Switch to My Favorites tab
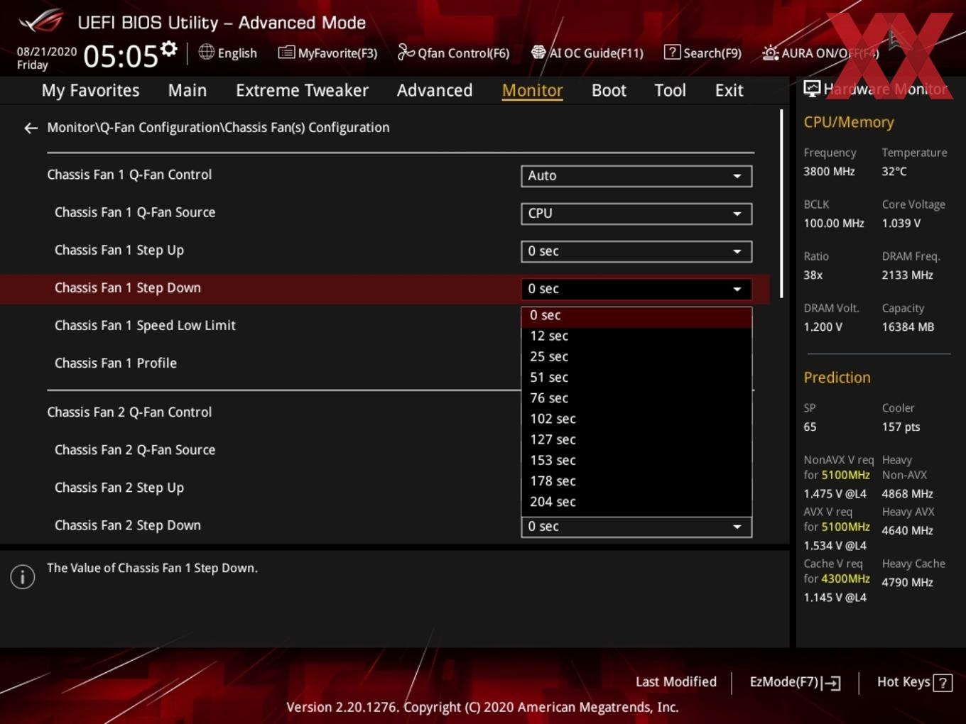This screenshot has width=966, height=724. 90,90
